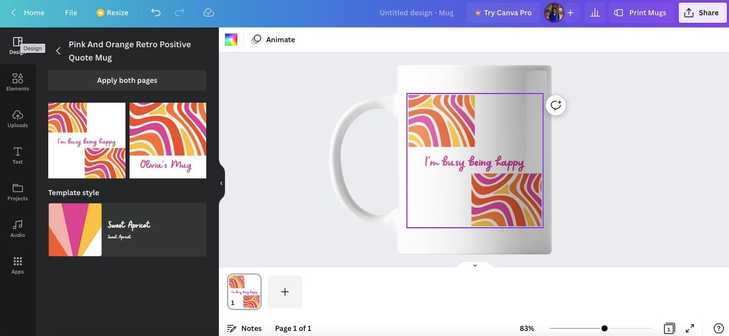Open the Apps panel
Viewport: 729px width, 336px height.
[18, 265]
